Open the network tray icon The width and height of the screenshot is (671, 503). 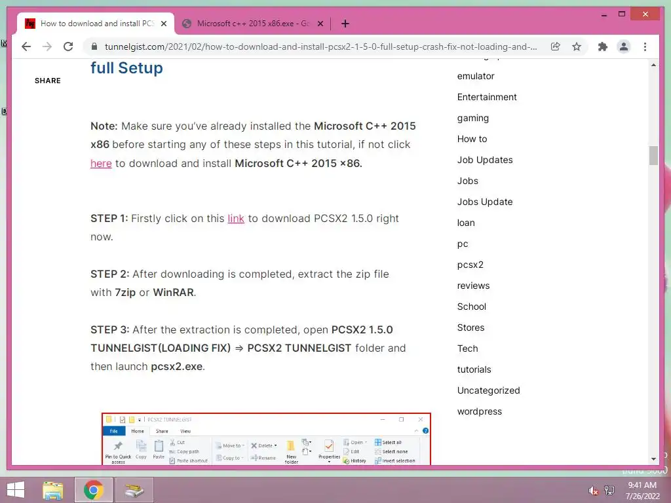coord(609,490)
